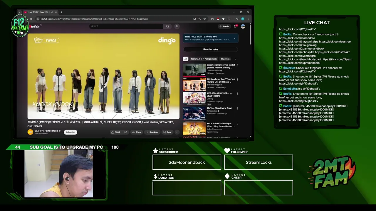Open more actions ellipsis under video
Viewport: 376px width, 211px height.
point(177,132)
